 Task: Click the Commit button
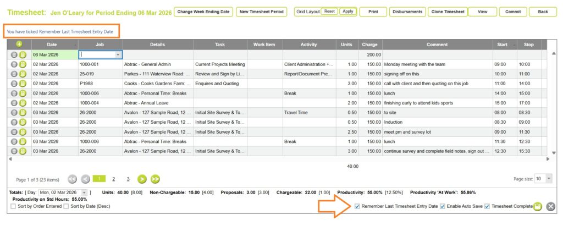[x=512, y=12]
